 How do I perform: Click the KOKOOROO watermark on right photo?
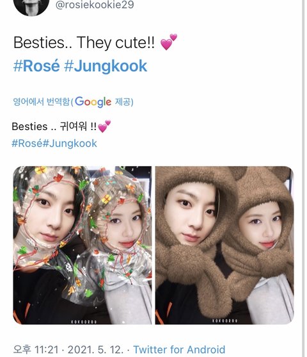224,321
